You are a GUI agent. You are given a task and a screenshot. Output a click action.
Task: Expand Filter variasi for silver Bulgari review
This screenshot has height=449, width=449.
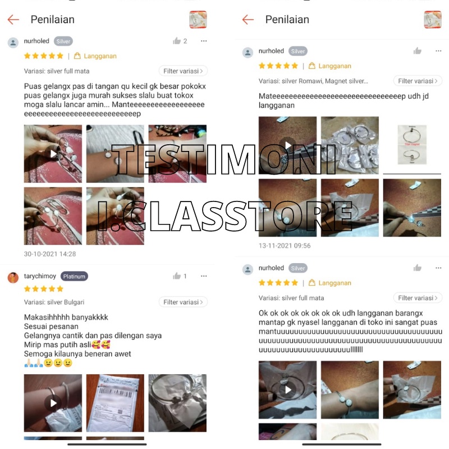(x=183, y=302)
